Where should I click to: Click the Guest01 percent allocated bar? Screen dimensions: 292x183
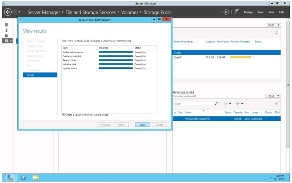pos(242,57)
